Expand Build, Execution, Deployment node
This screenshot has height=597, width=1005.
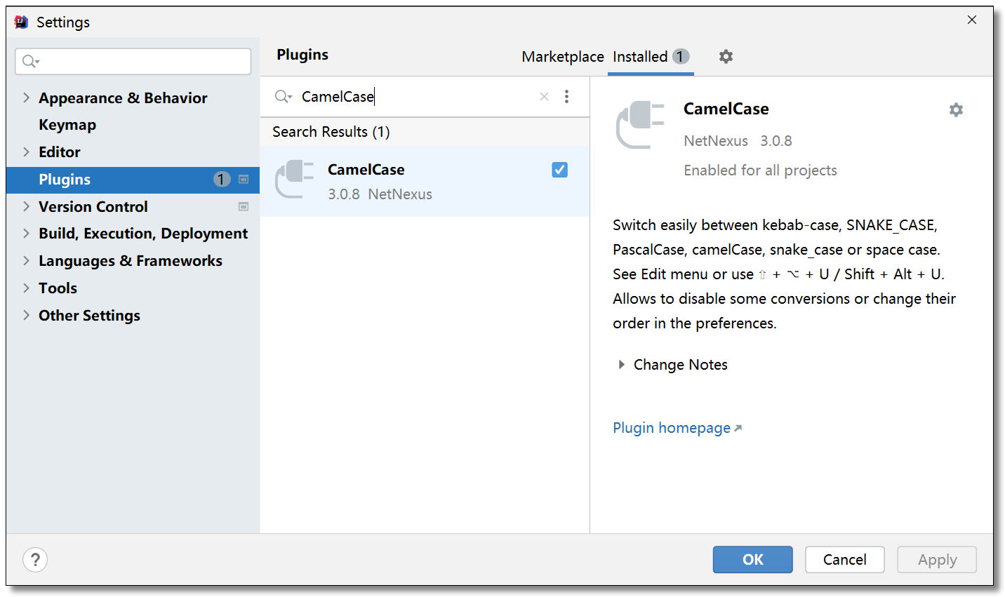tap(26, 233)
